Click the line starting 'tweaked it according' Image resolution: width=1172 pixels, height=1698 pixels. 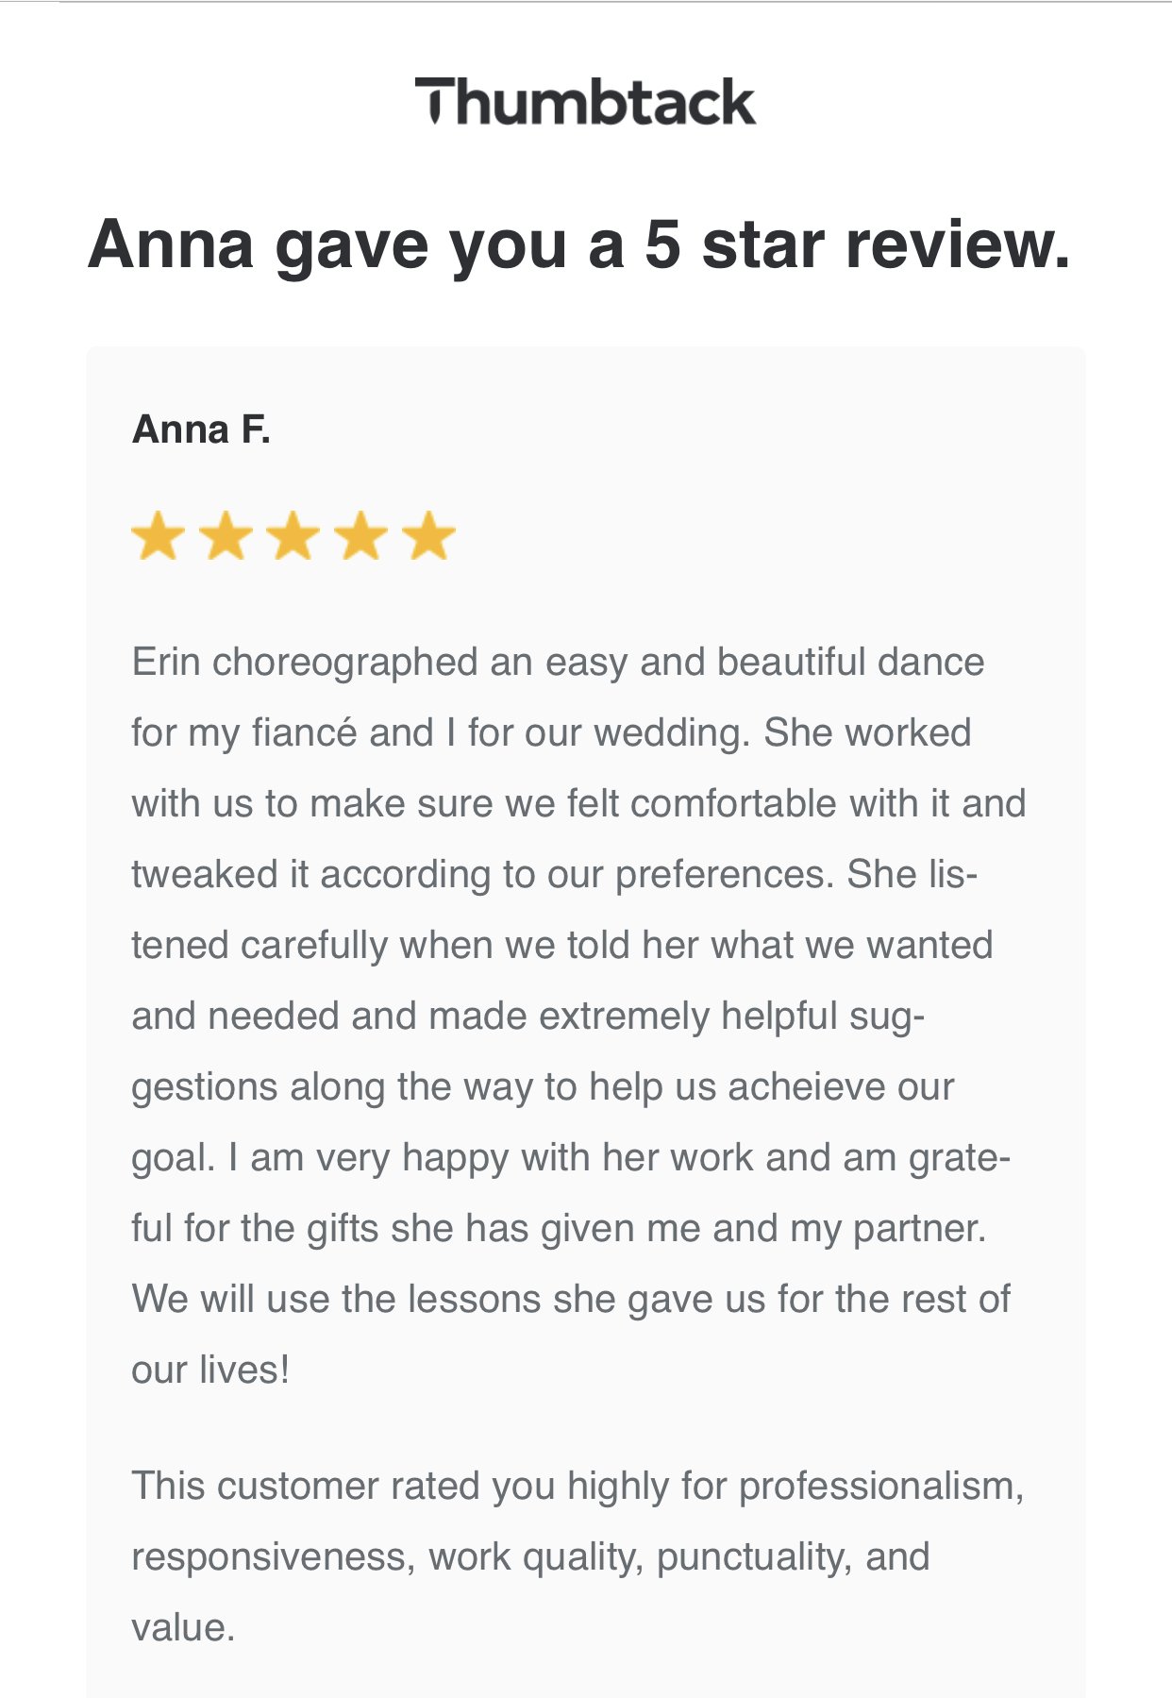click(x=555, y=875)
